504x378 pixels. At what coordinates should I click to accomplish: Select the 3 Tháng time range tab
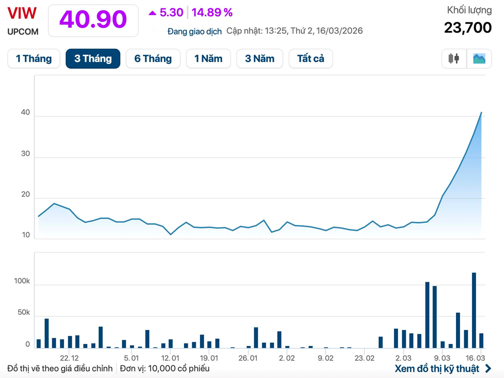93,58
